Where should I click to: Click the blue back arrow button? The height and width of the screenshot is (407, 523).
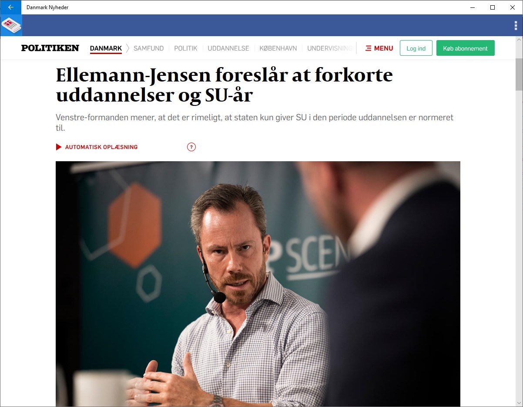pos(10,7)
